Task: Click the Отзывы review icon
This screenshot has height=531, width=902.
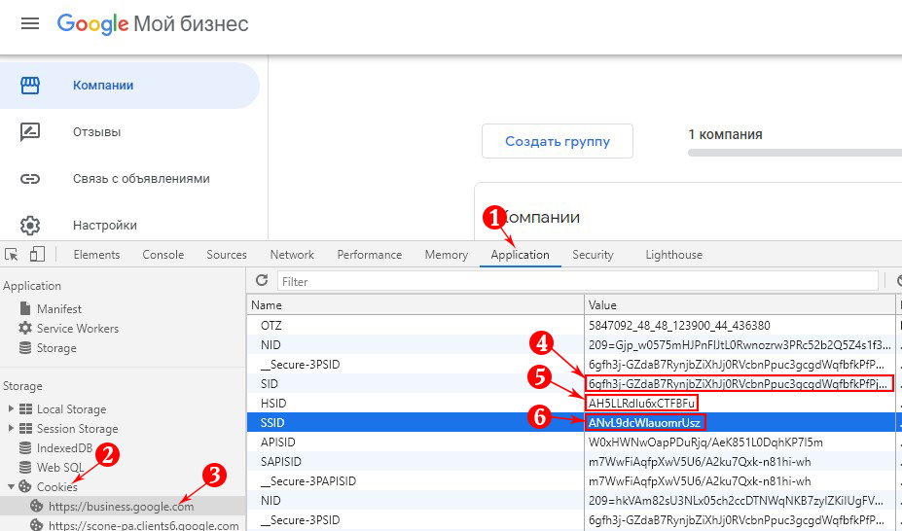Action: tap(30, 131)
